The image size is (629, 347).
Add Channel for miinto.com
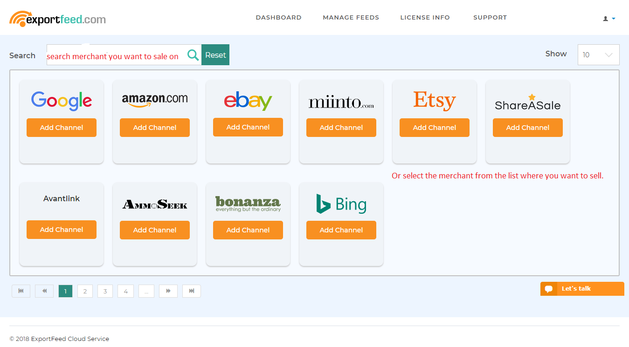pyautogui.click(x=341, y=128)
